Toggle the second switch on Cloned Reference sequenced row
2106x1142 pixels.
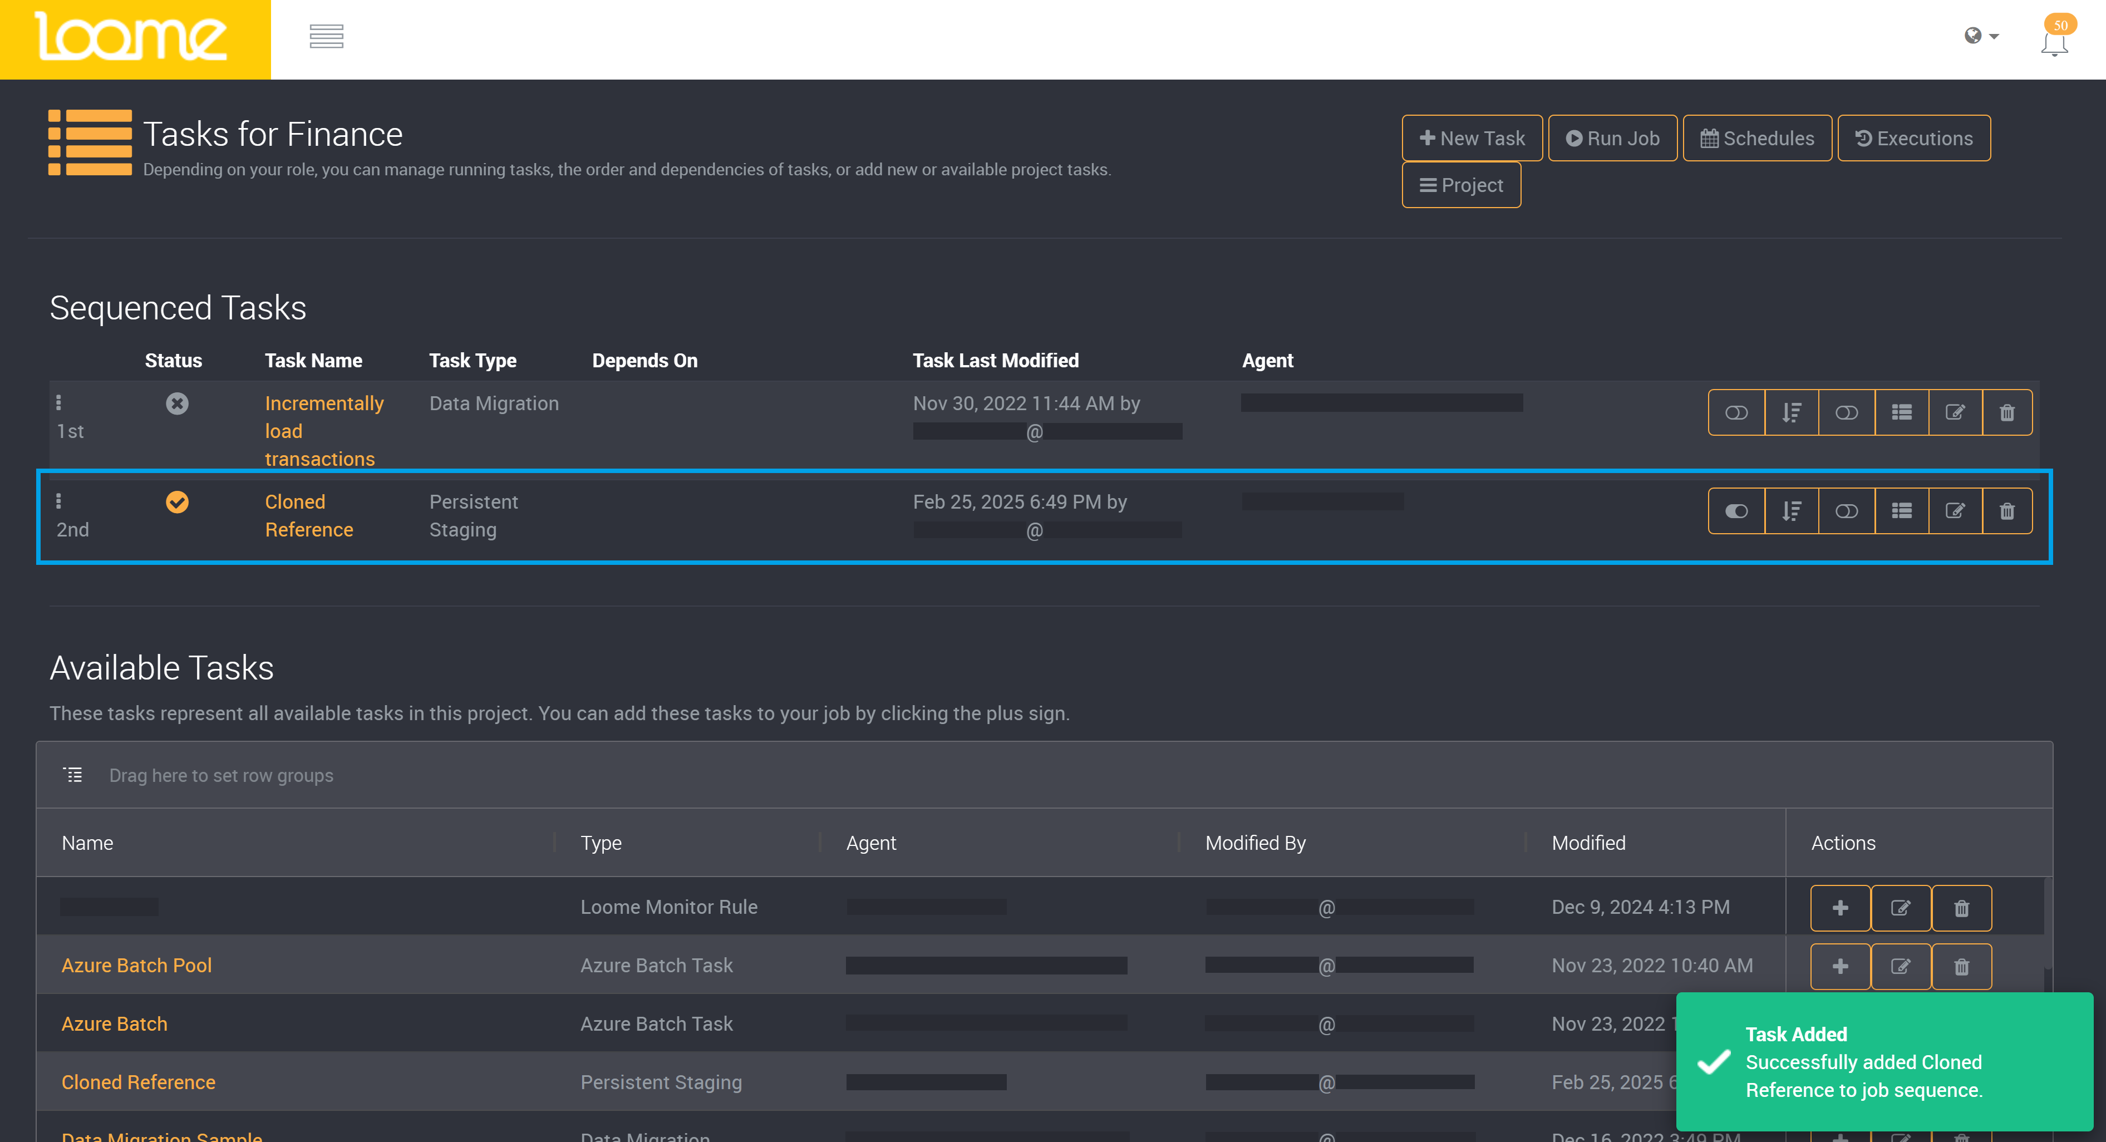point(1847,511)
